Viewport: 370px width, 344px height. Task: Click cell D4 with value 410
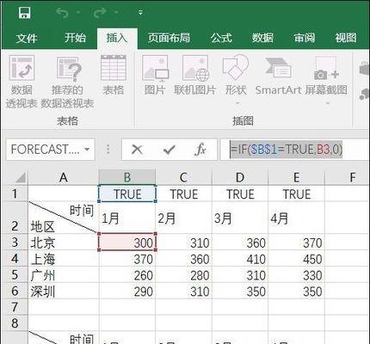click(x=240, y=259)
